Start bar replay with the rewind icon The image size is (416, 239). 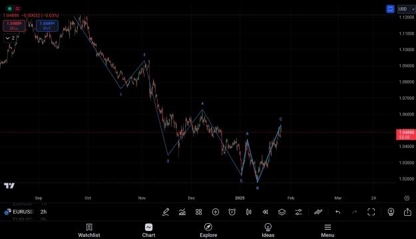265,212
